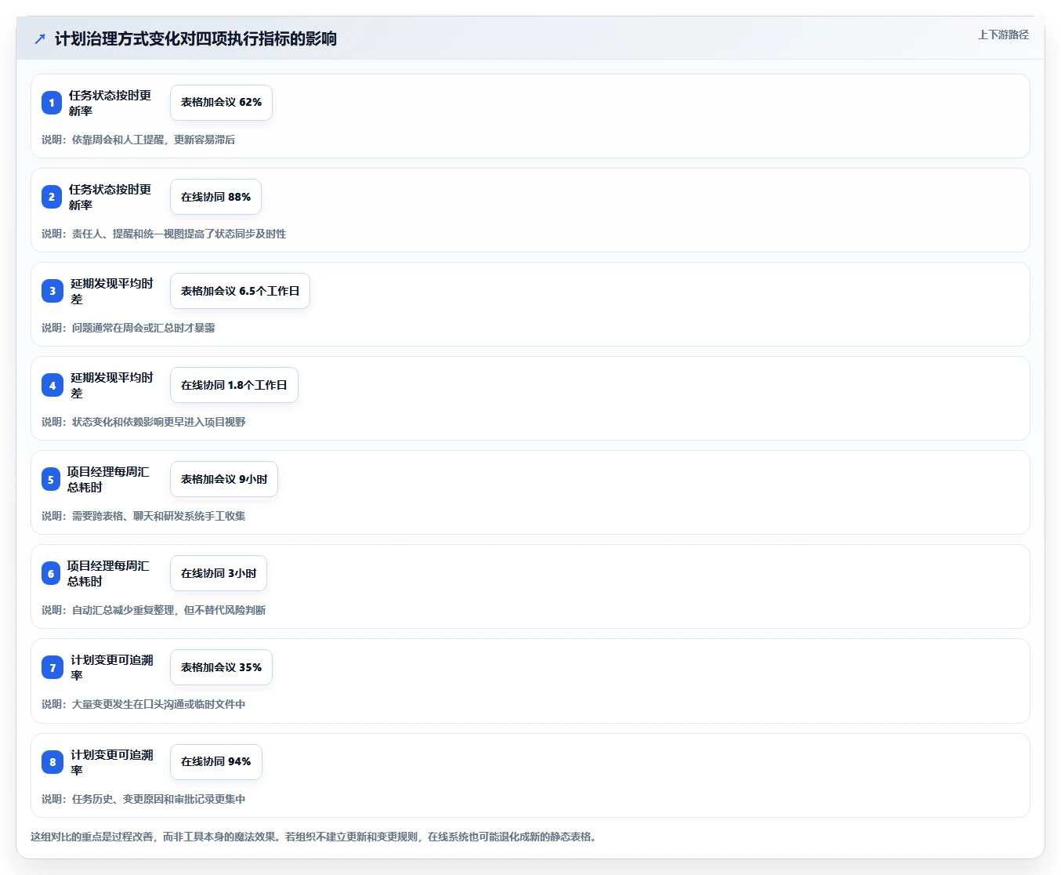This screenshot has width=1061, height=875.
Task: Click the 表格加会议 35% chip
Action: pyautogui.click(x=221, y=667)
